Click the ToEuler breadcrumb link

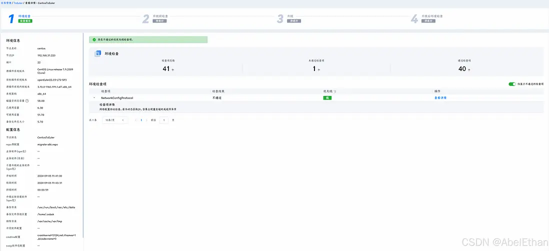tap(19, 2)
